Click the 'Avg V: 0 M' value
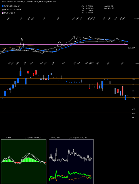 click(x=108, y=6)
